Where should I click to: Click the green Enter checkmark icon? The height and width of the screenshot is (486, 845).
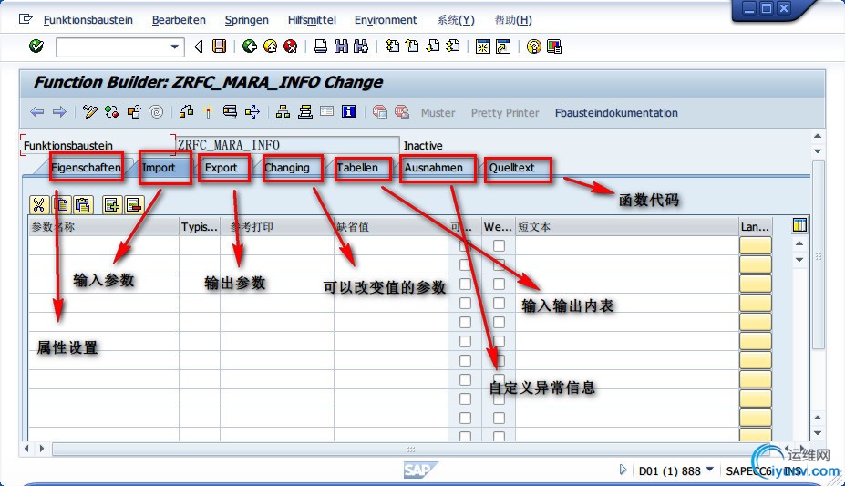[36, 47]
